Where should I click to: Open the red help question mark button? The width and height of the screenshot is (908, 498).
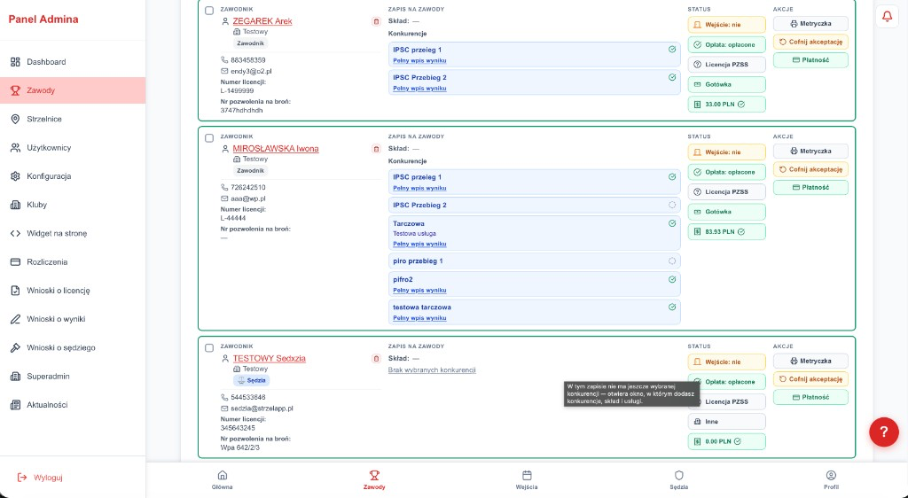[x=883, y=432]
